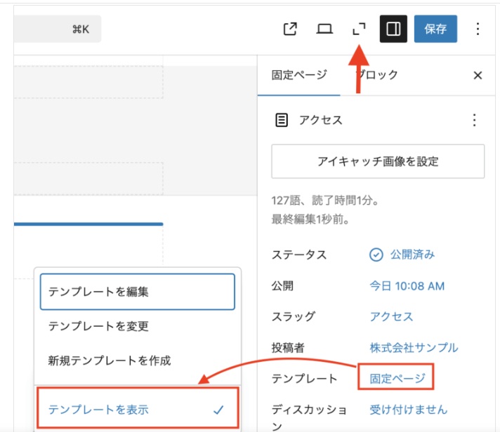Click the page document icon beside アクセス
This screenshot has width=500, height=432.
pyautogui.click(x=281, y=120)
